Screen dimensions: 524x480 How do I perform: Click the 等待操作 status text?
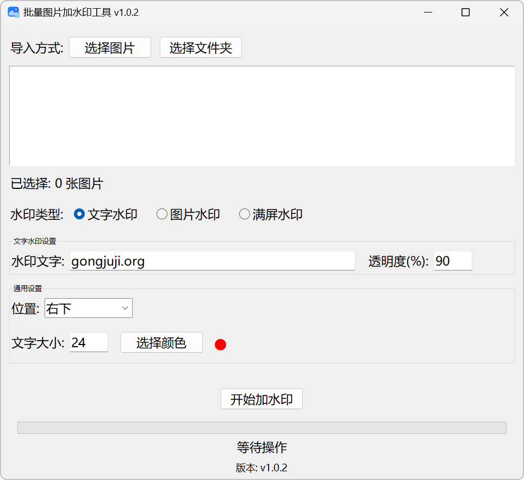point(261,447)
